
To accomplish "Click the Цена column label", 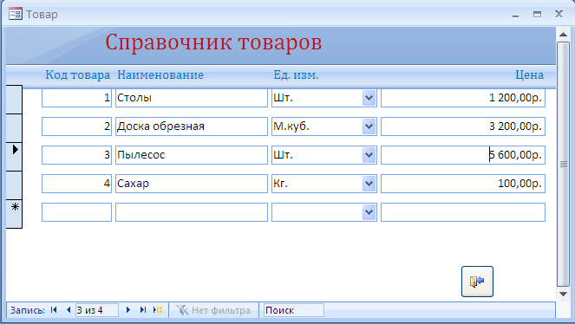I will (x=530, y=75).
